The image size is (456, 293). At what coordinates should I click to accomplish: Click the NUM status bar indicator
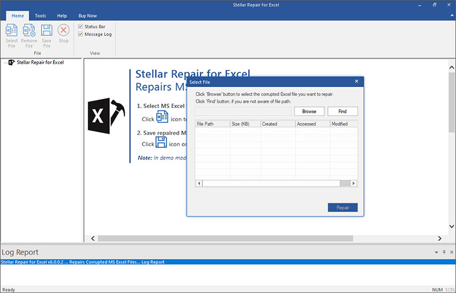coord(437,290)
